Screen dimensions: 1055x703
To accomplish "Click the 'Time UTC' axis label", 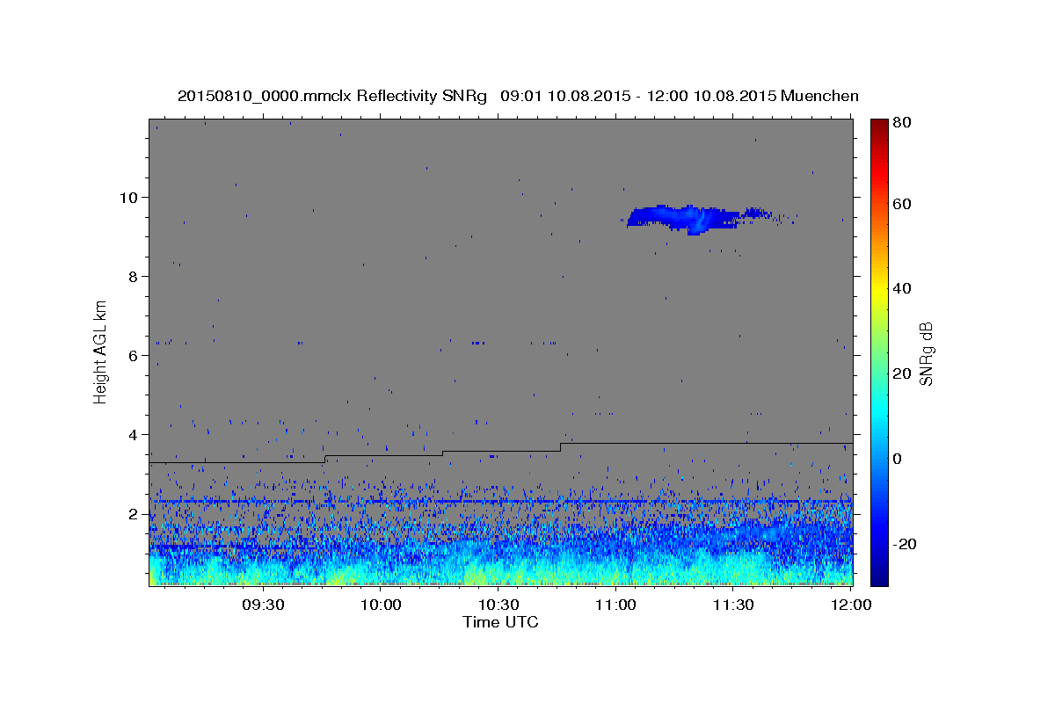I will click(500, 622).
